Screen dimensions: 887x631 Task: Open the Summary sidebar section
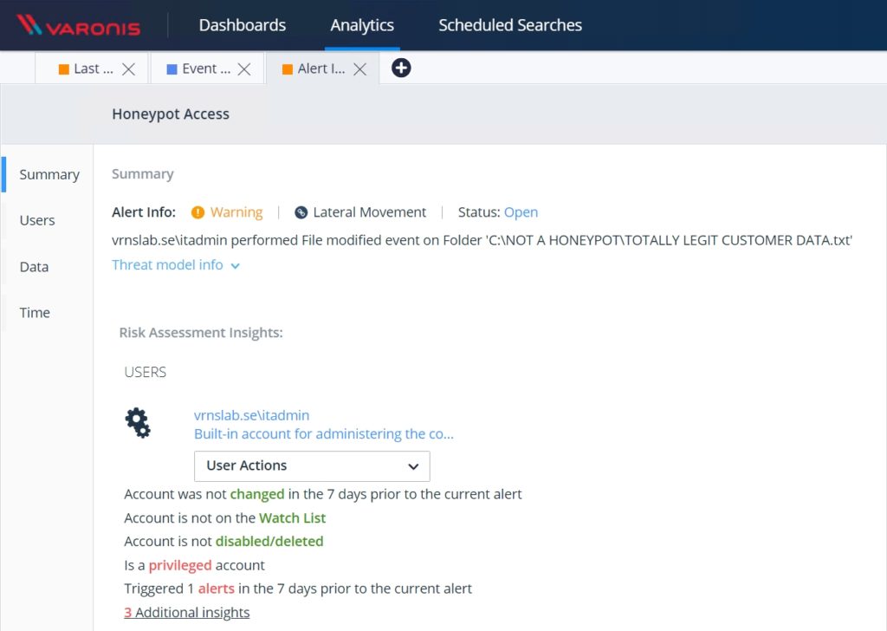tap(49, 174)
